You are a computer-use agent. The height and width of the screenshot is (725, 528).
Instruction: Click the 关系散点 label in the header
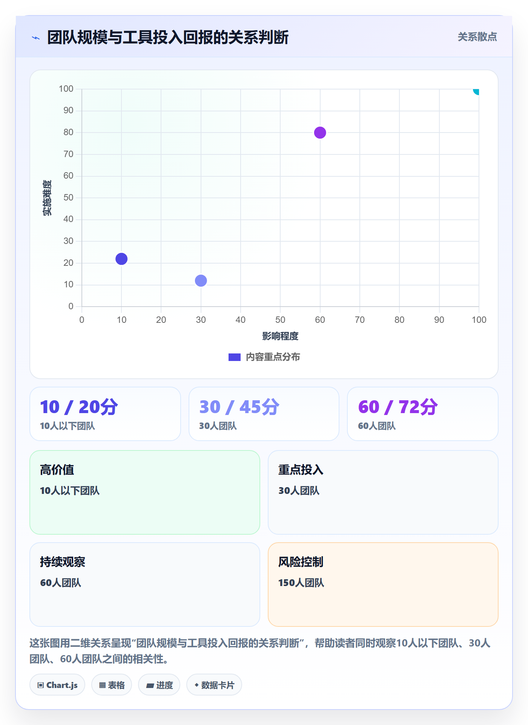click(x=477, y=37)
